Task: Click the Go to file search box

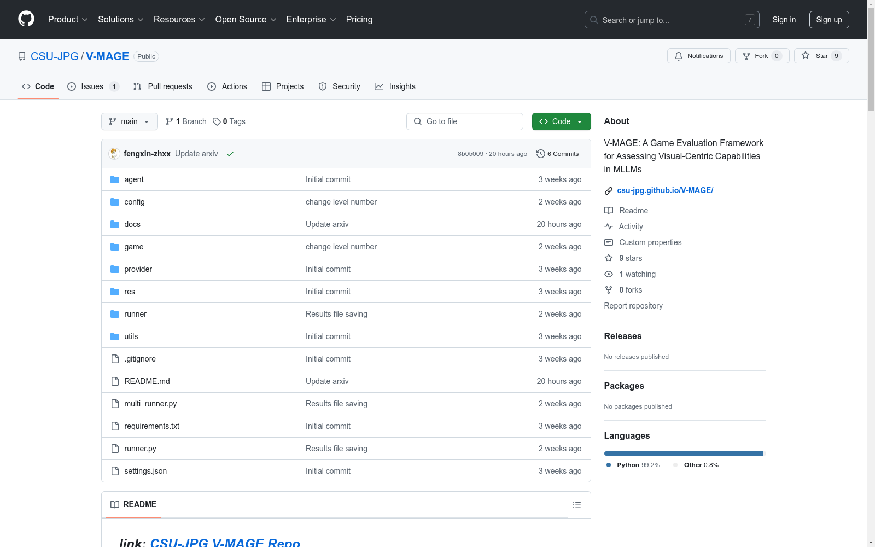Action: pyautogui.click(x=465, y=121)
